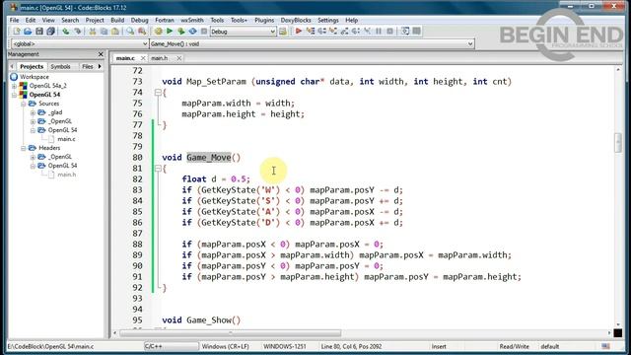Click the Next line debug icon
This screenshot has height=355, width=631.
pyautogui.click(x=322, y=31)
